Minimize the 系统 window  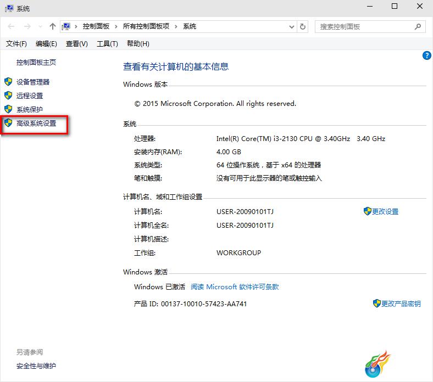click(x=370, y=7)
